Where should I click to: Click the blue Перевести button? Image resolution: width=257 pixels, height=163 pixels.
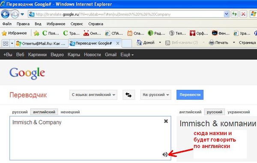coord(190,95)
